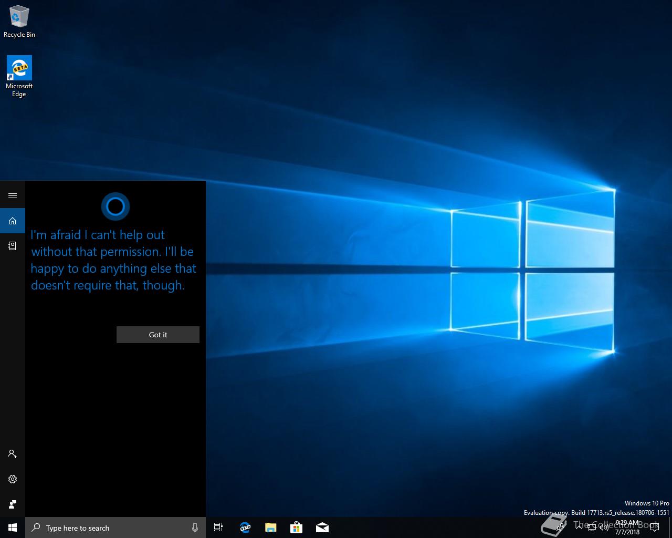
Task: Click Show desktop sliver at taskbar end
Action: point(670,527)
